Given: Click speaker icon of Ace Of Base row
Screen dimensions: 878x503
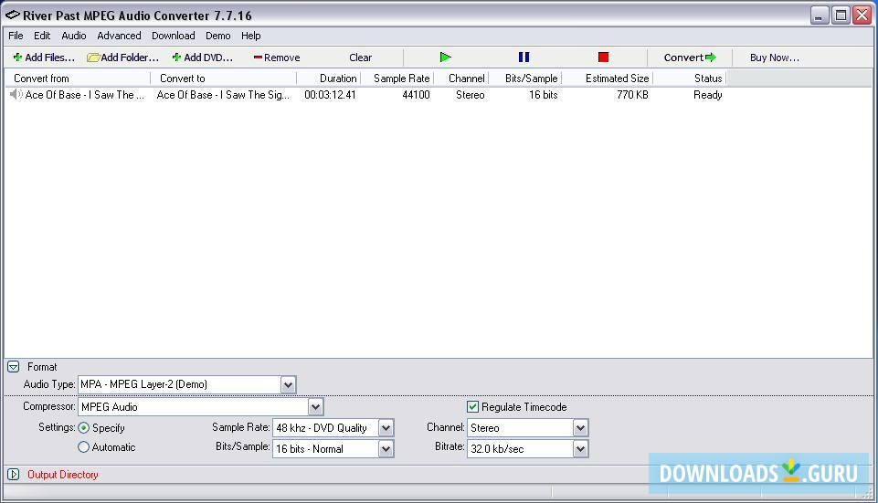Looking at the screenshot, I should 16,95.
